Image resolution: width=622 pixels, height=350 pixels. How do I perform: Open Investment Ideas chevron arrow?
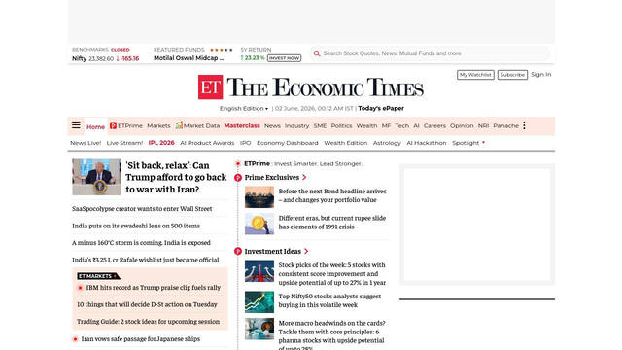pyautogui.click(x=306, y=251)
